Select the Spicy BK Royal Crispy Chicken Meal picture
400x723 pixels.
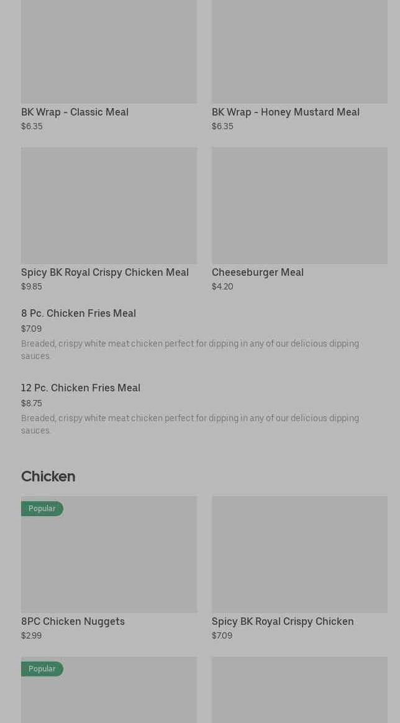pos(109,205)
